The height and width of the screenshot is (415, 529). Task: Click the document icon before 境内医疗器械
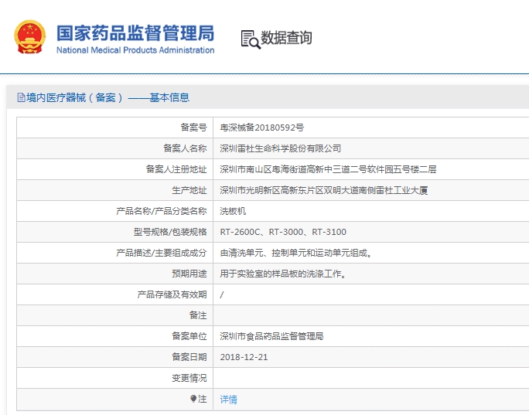click(21, 98)
